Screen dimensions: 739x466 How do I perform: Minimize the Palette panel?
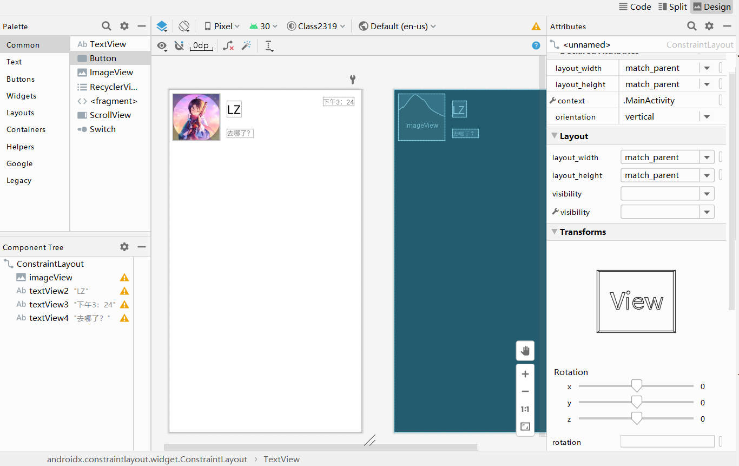pyautogui.click(x=142, y=26)
